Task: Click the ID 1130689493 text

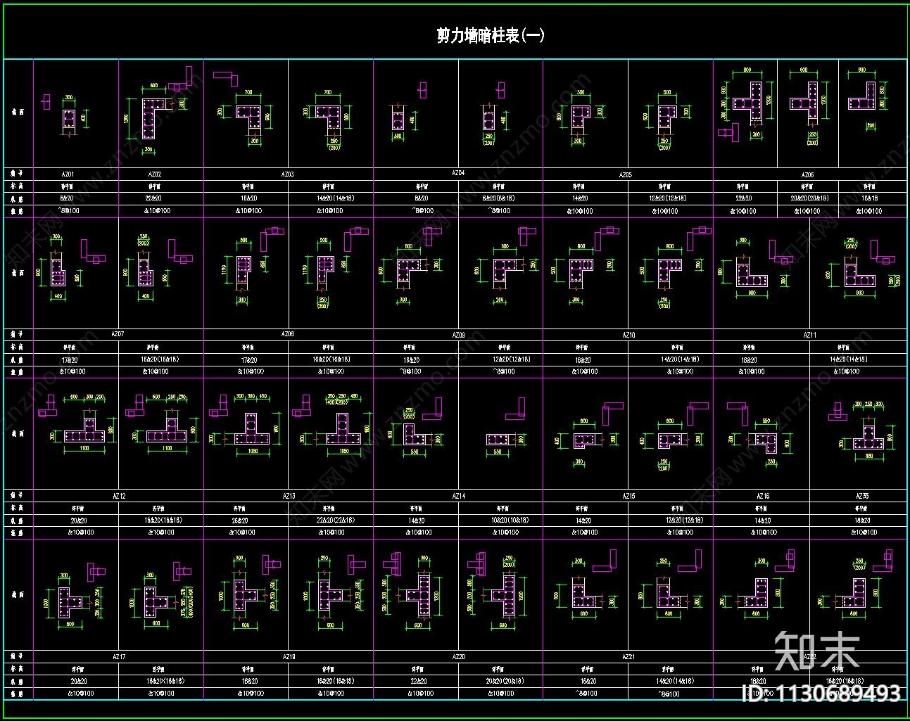Action: coord(821,694)
